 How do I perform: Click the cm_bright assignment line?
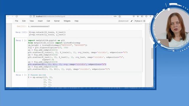58,45
